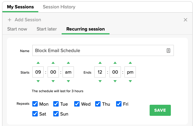
Task: Uncheck the Mon repeat checkbox
Action: click(35, 104)
